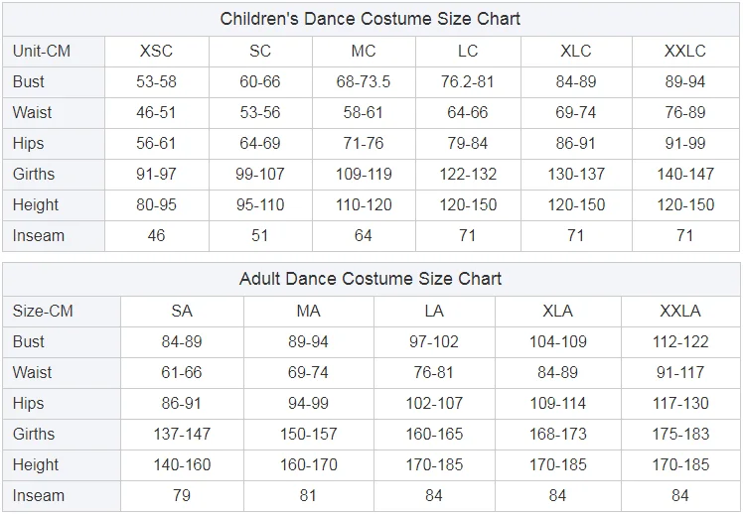Click the Adult Dance Costume Size Chart title

[371, 279]
